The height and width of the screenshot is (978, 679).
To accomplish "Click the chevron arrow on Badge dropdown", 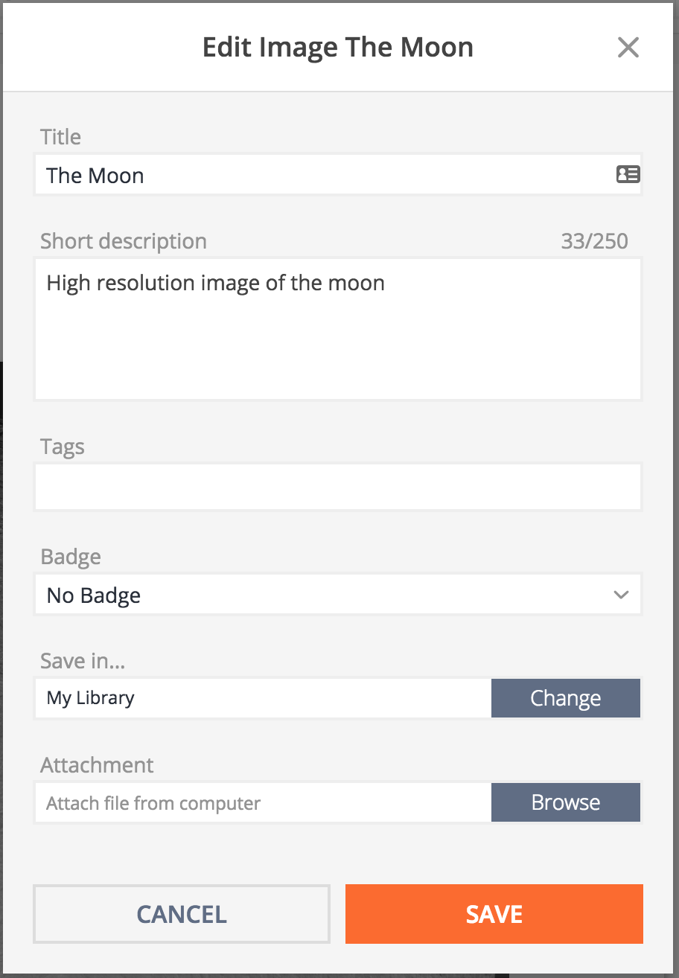I will [x=621, y=595].
